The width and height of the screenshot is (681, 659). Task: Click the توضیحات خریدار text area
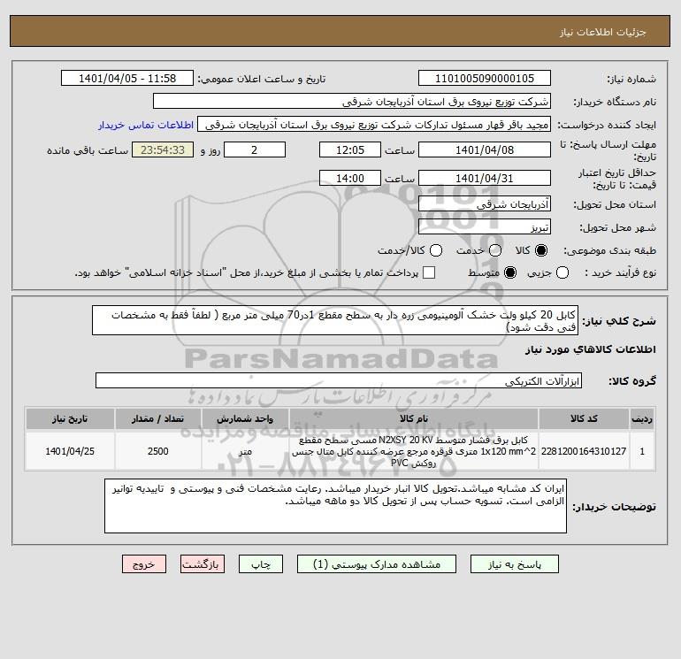pyautogui.click(x=335, y=506)
